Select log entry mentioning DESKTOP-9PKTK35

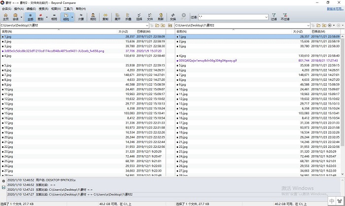pos(173,180)
